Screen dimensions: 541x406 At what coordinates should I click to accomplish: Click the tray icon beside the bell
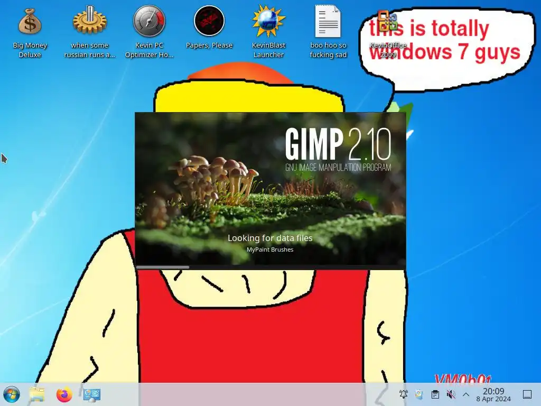tap(419, 394)
